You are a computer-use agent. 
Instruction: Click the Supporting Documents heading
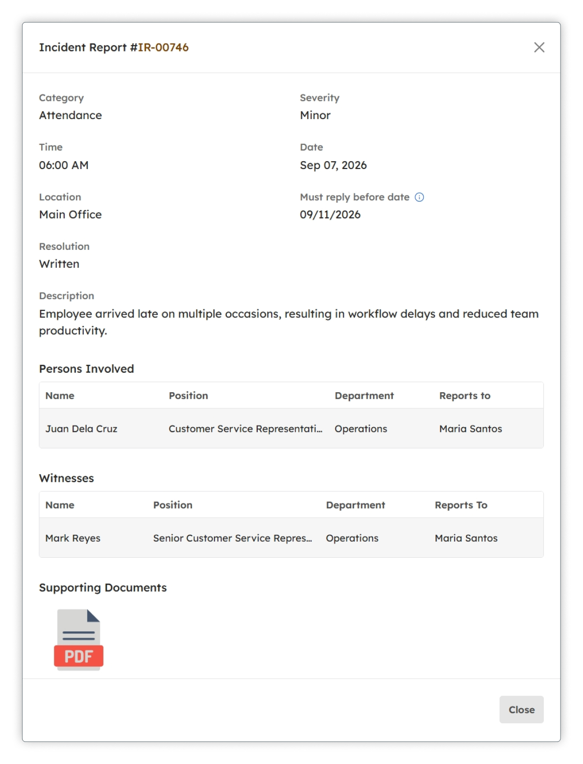tap(103, 587)
